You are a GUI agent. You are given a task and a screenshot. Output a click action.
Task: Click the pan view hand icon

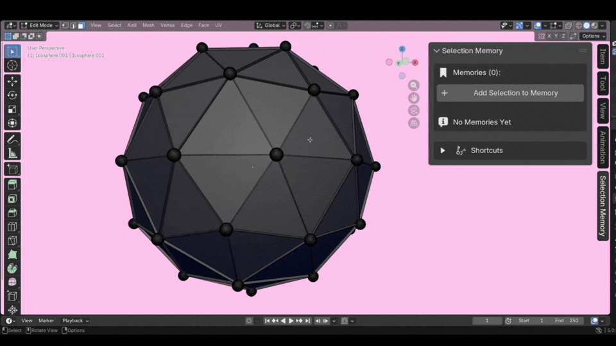414,97
